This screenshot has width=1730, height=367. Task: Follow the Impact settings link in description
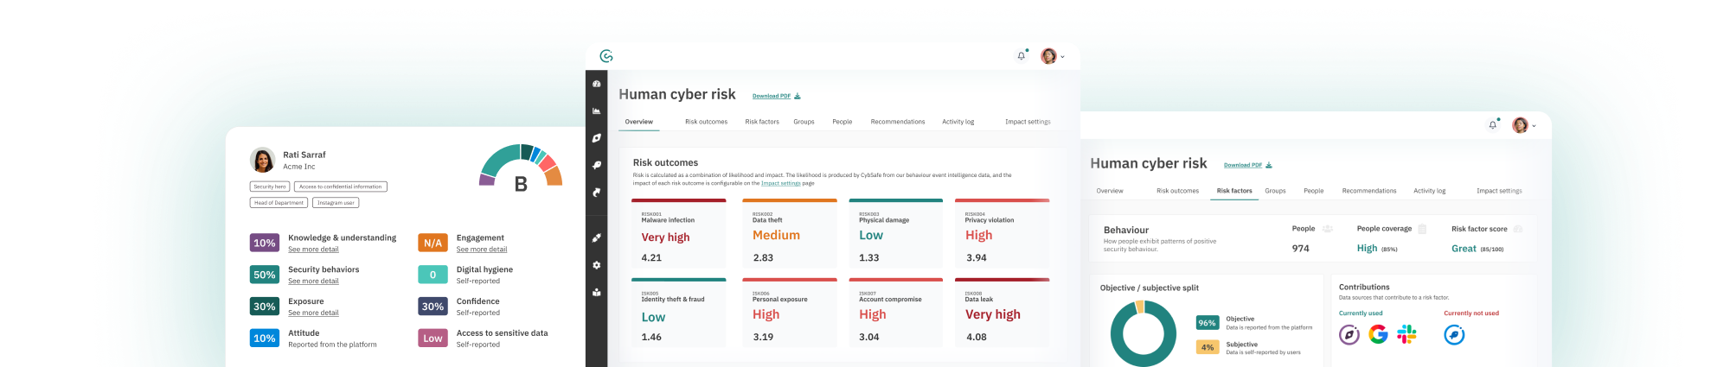coord(781,183)
